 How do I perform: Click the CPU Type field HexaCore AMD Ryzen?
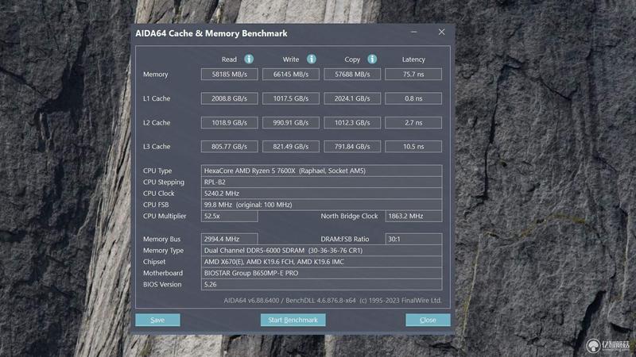321,171
